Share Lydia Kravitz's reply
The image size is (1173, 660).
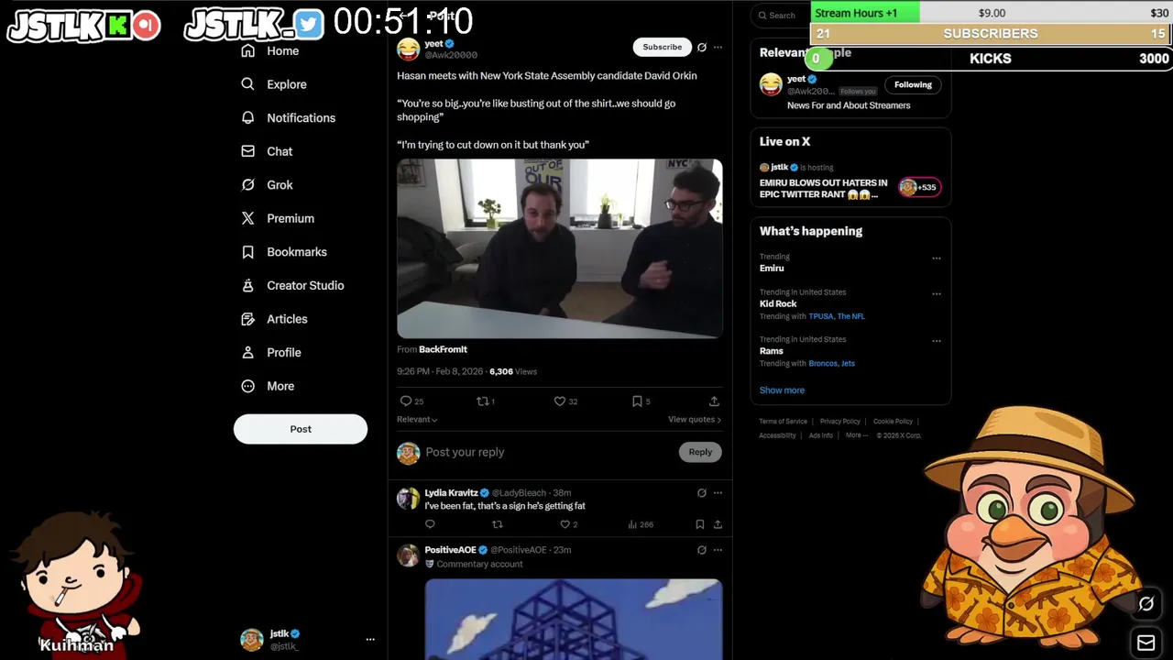pyautogui.click(x=718, y=524)
